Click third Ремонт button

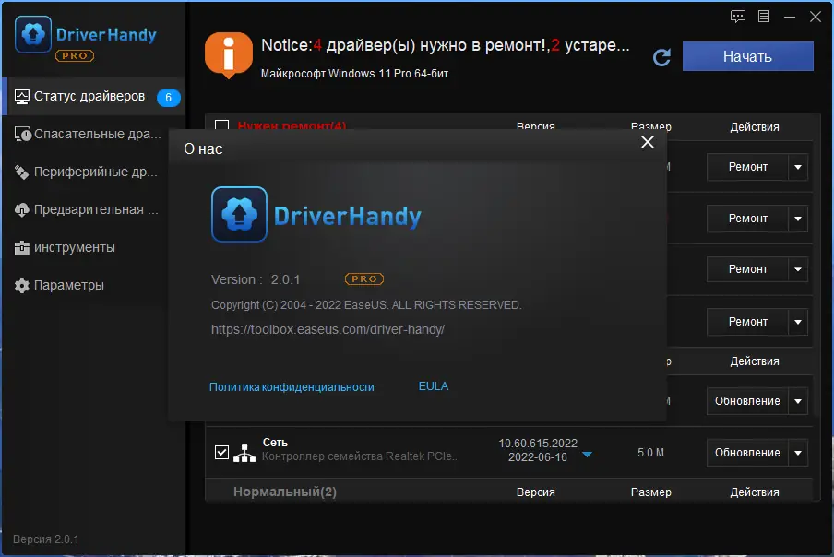pyautogui.click(x=747, y=269)
